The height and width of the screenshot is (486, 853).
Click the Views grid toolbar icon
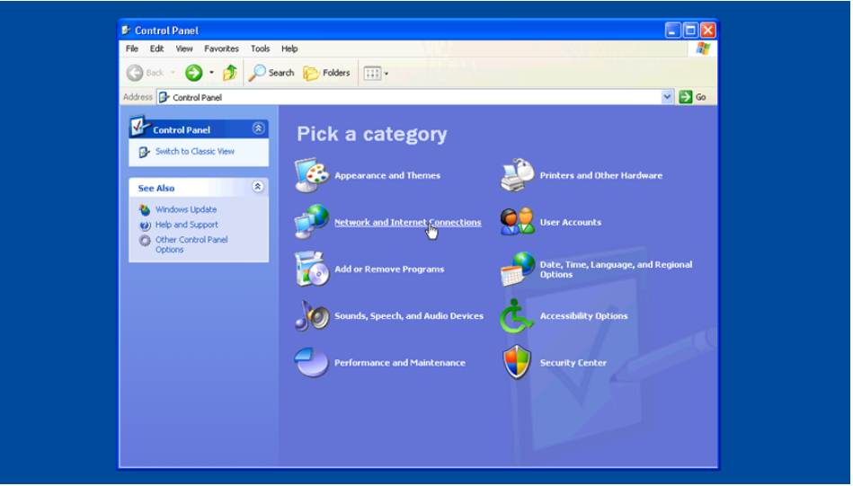click(372, 73)
